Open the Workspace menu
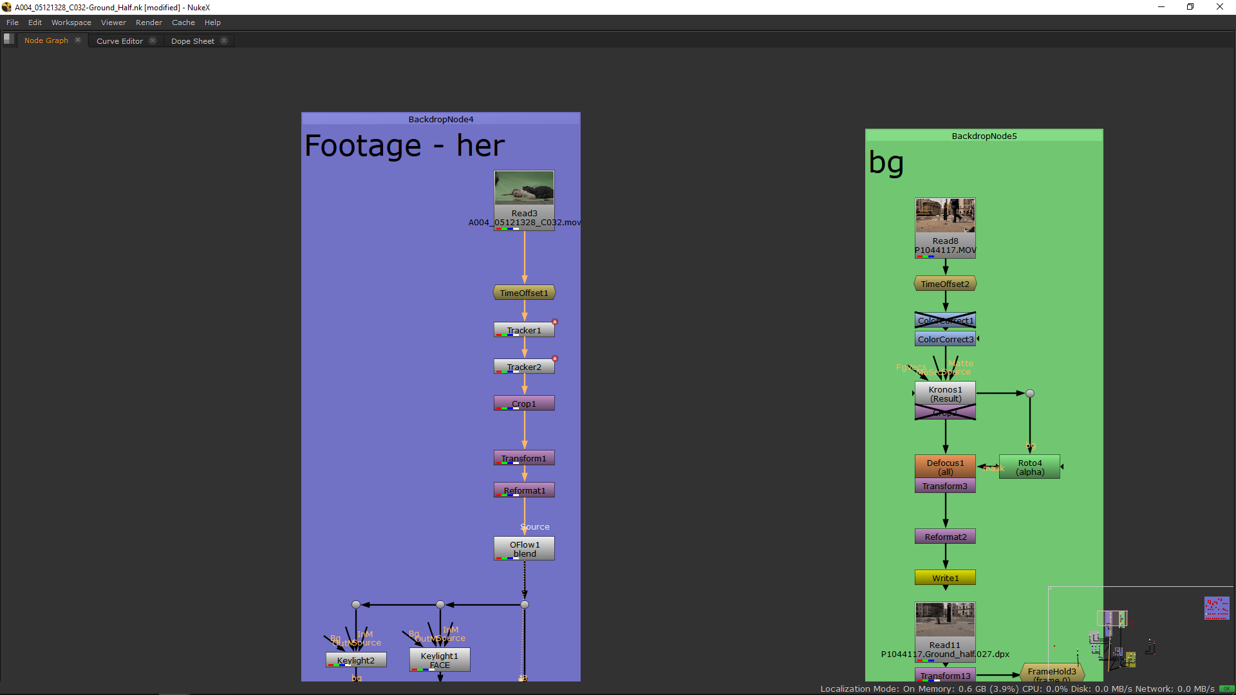1236x695 pixels. coord(71,23)
